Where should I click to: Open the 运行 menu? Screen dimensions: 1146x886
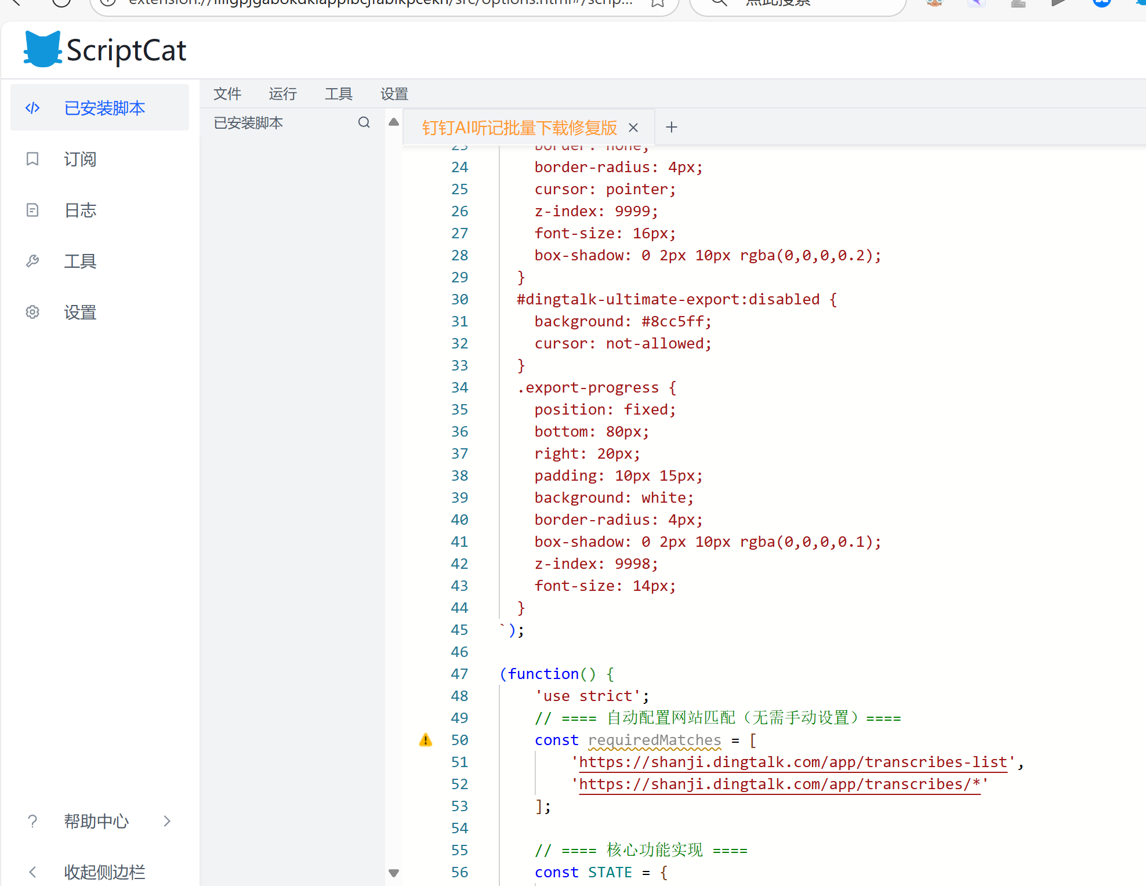coord(282,93)
